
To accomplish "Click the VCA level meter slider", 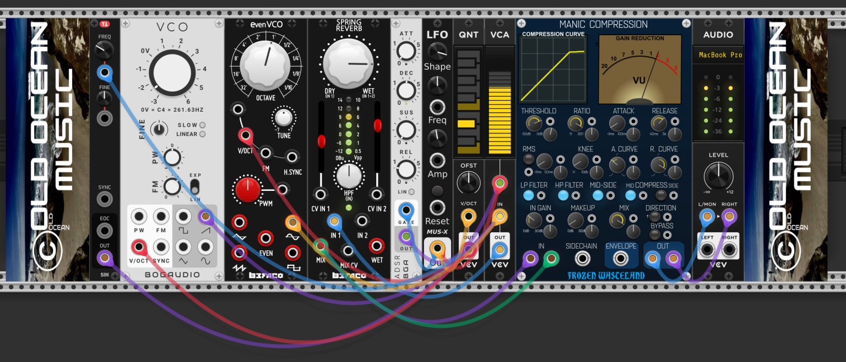I will pyautogui.click(x=500, y=114).
